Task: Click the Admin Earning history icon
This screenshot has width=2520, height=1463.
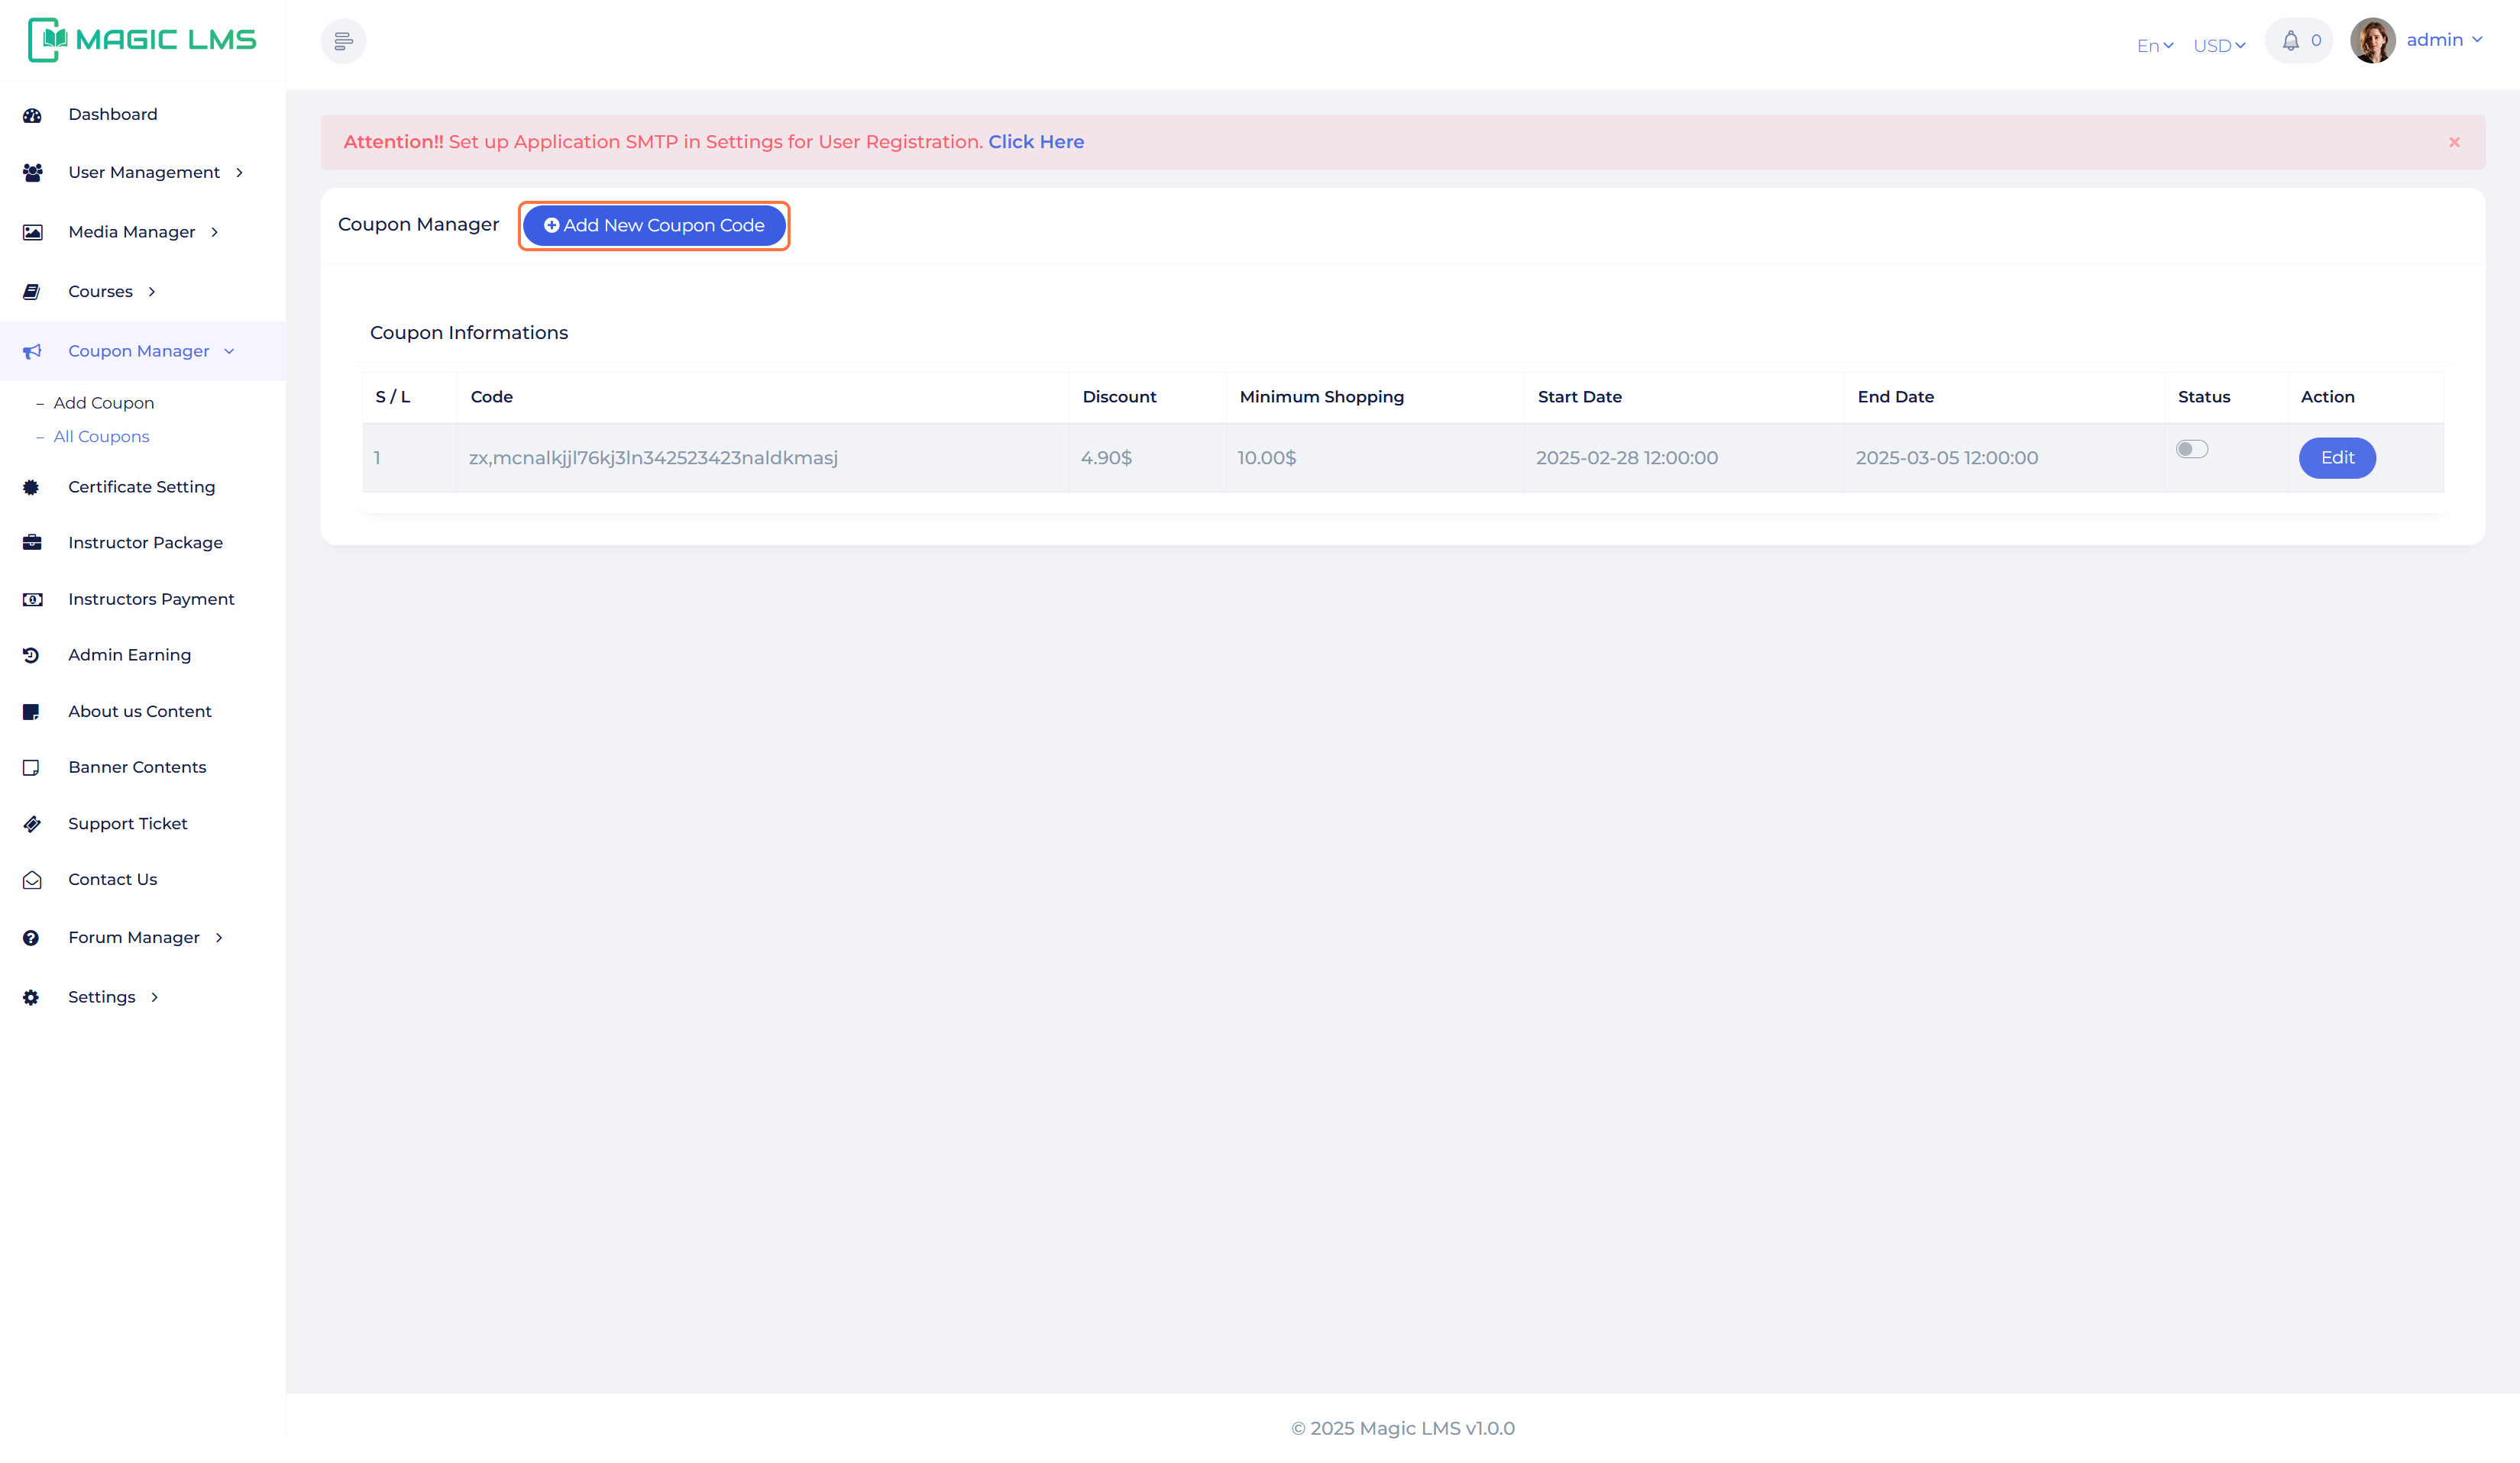Action: point(31,656)
